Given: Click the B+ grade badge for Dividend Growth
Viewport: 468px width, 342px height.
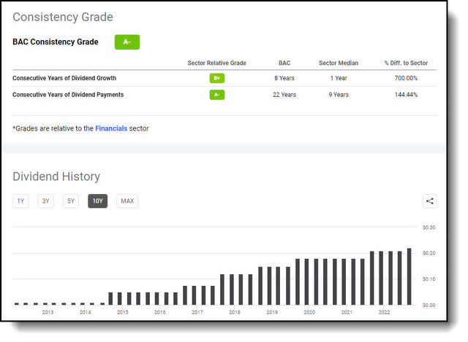Looking at the screenshot, I should pos(217,78).
